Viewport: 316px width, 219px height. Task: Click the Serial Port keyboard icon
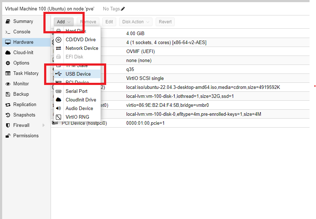[58, 91]
